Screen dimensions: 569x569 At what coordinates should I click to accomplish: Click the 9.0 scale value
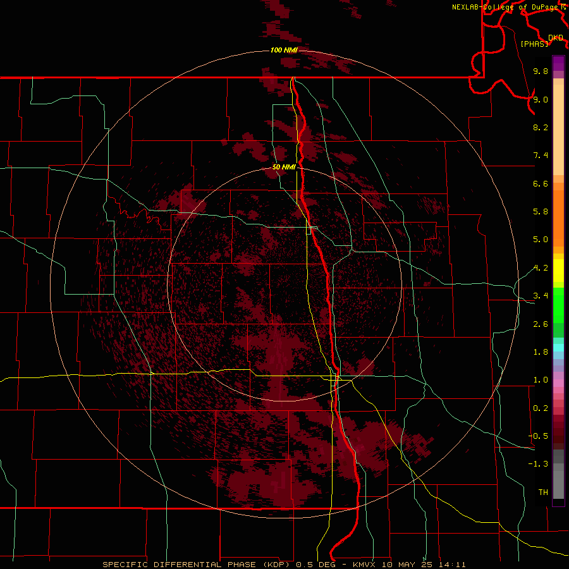pyautogui.click(x=541, y=99)
